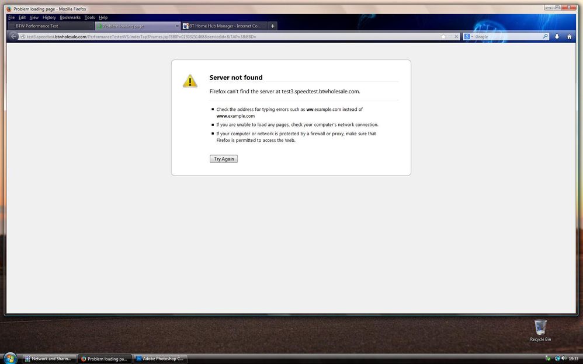Click the taskbar clock 19:33
The height and width of the screenshot is (364, 583).
[x=574, y=359]
